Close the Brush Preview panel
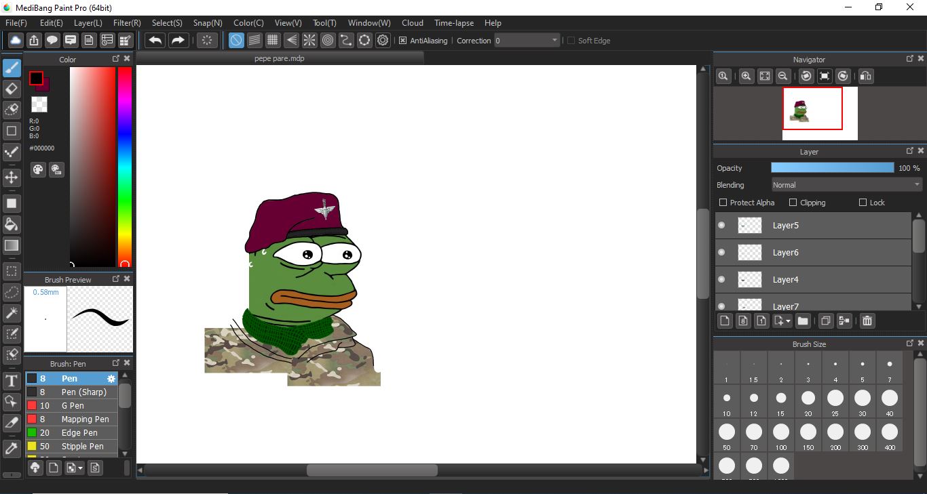Viewport: 927px width, 494px height. click(x=127, y=279)
